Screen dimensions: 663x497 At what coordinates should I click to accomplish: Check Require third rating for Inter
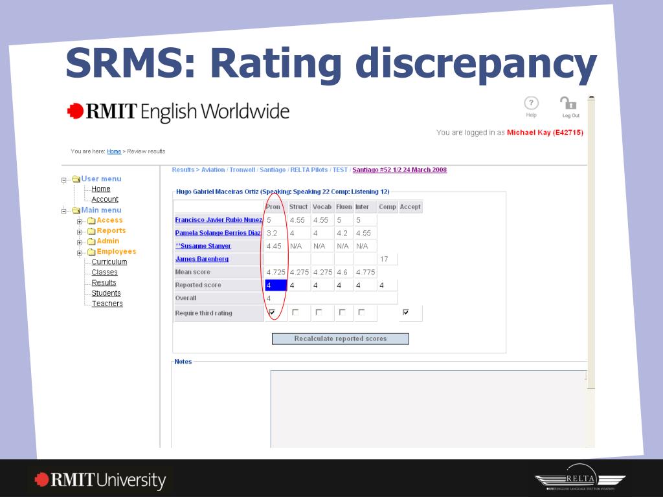click(361, 313)
